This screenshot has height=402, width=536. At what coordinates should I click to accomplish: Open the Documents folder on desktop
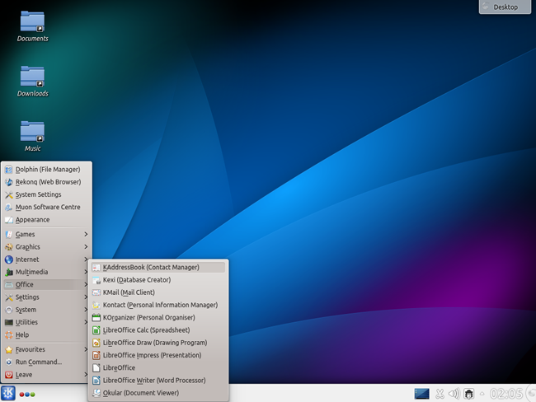[32, 26]
